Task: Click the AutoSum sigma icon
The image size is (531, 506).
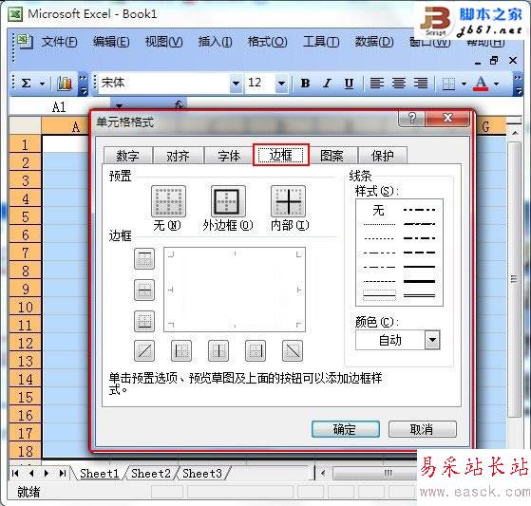Action: tap(27, 83)
